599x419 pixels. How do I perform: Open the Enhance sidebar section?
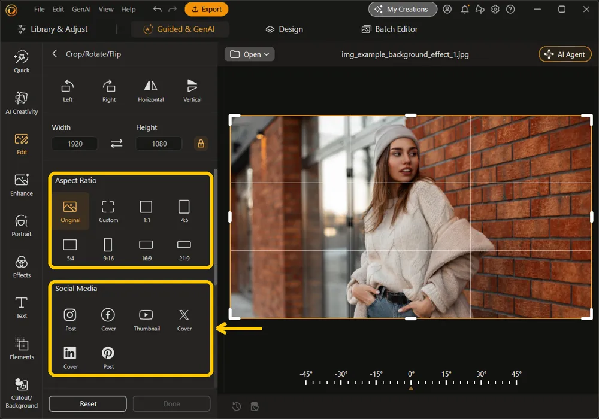22,185
